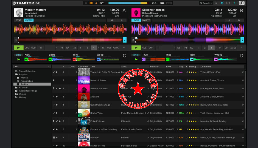This screenshot has height=148, width=258.
Task: Click the headphone cue icon in header
Action: (x=228, y=3)
